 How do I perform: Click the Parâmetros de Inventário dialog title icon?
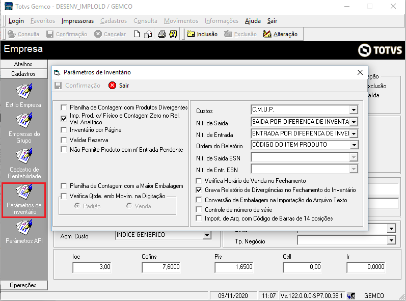57,72
